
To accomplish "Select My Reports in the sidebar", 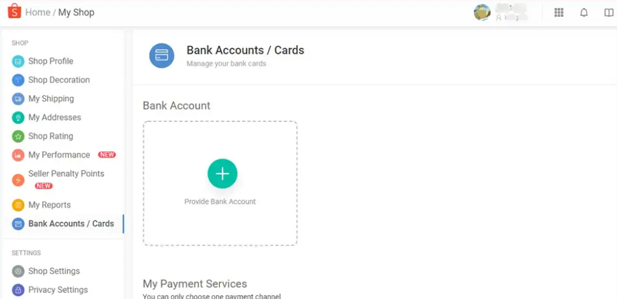I will (x=50, y=205).
